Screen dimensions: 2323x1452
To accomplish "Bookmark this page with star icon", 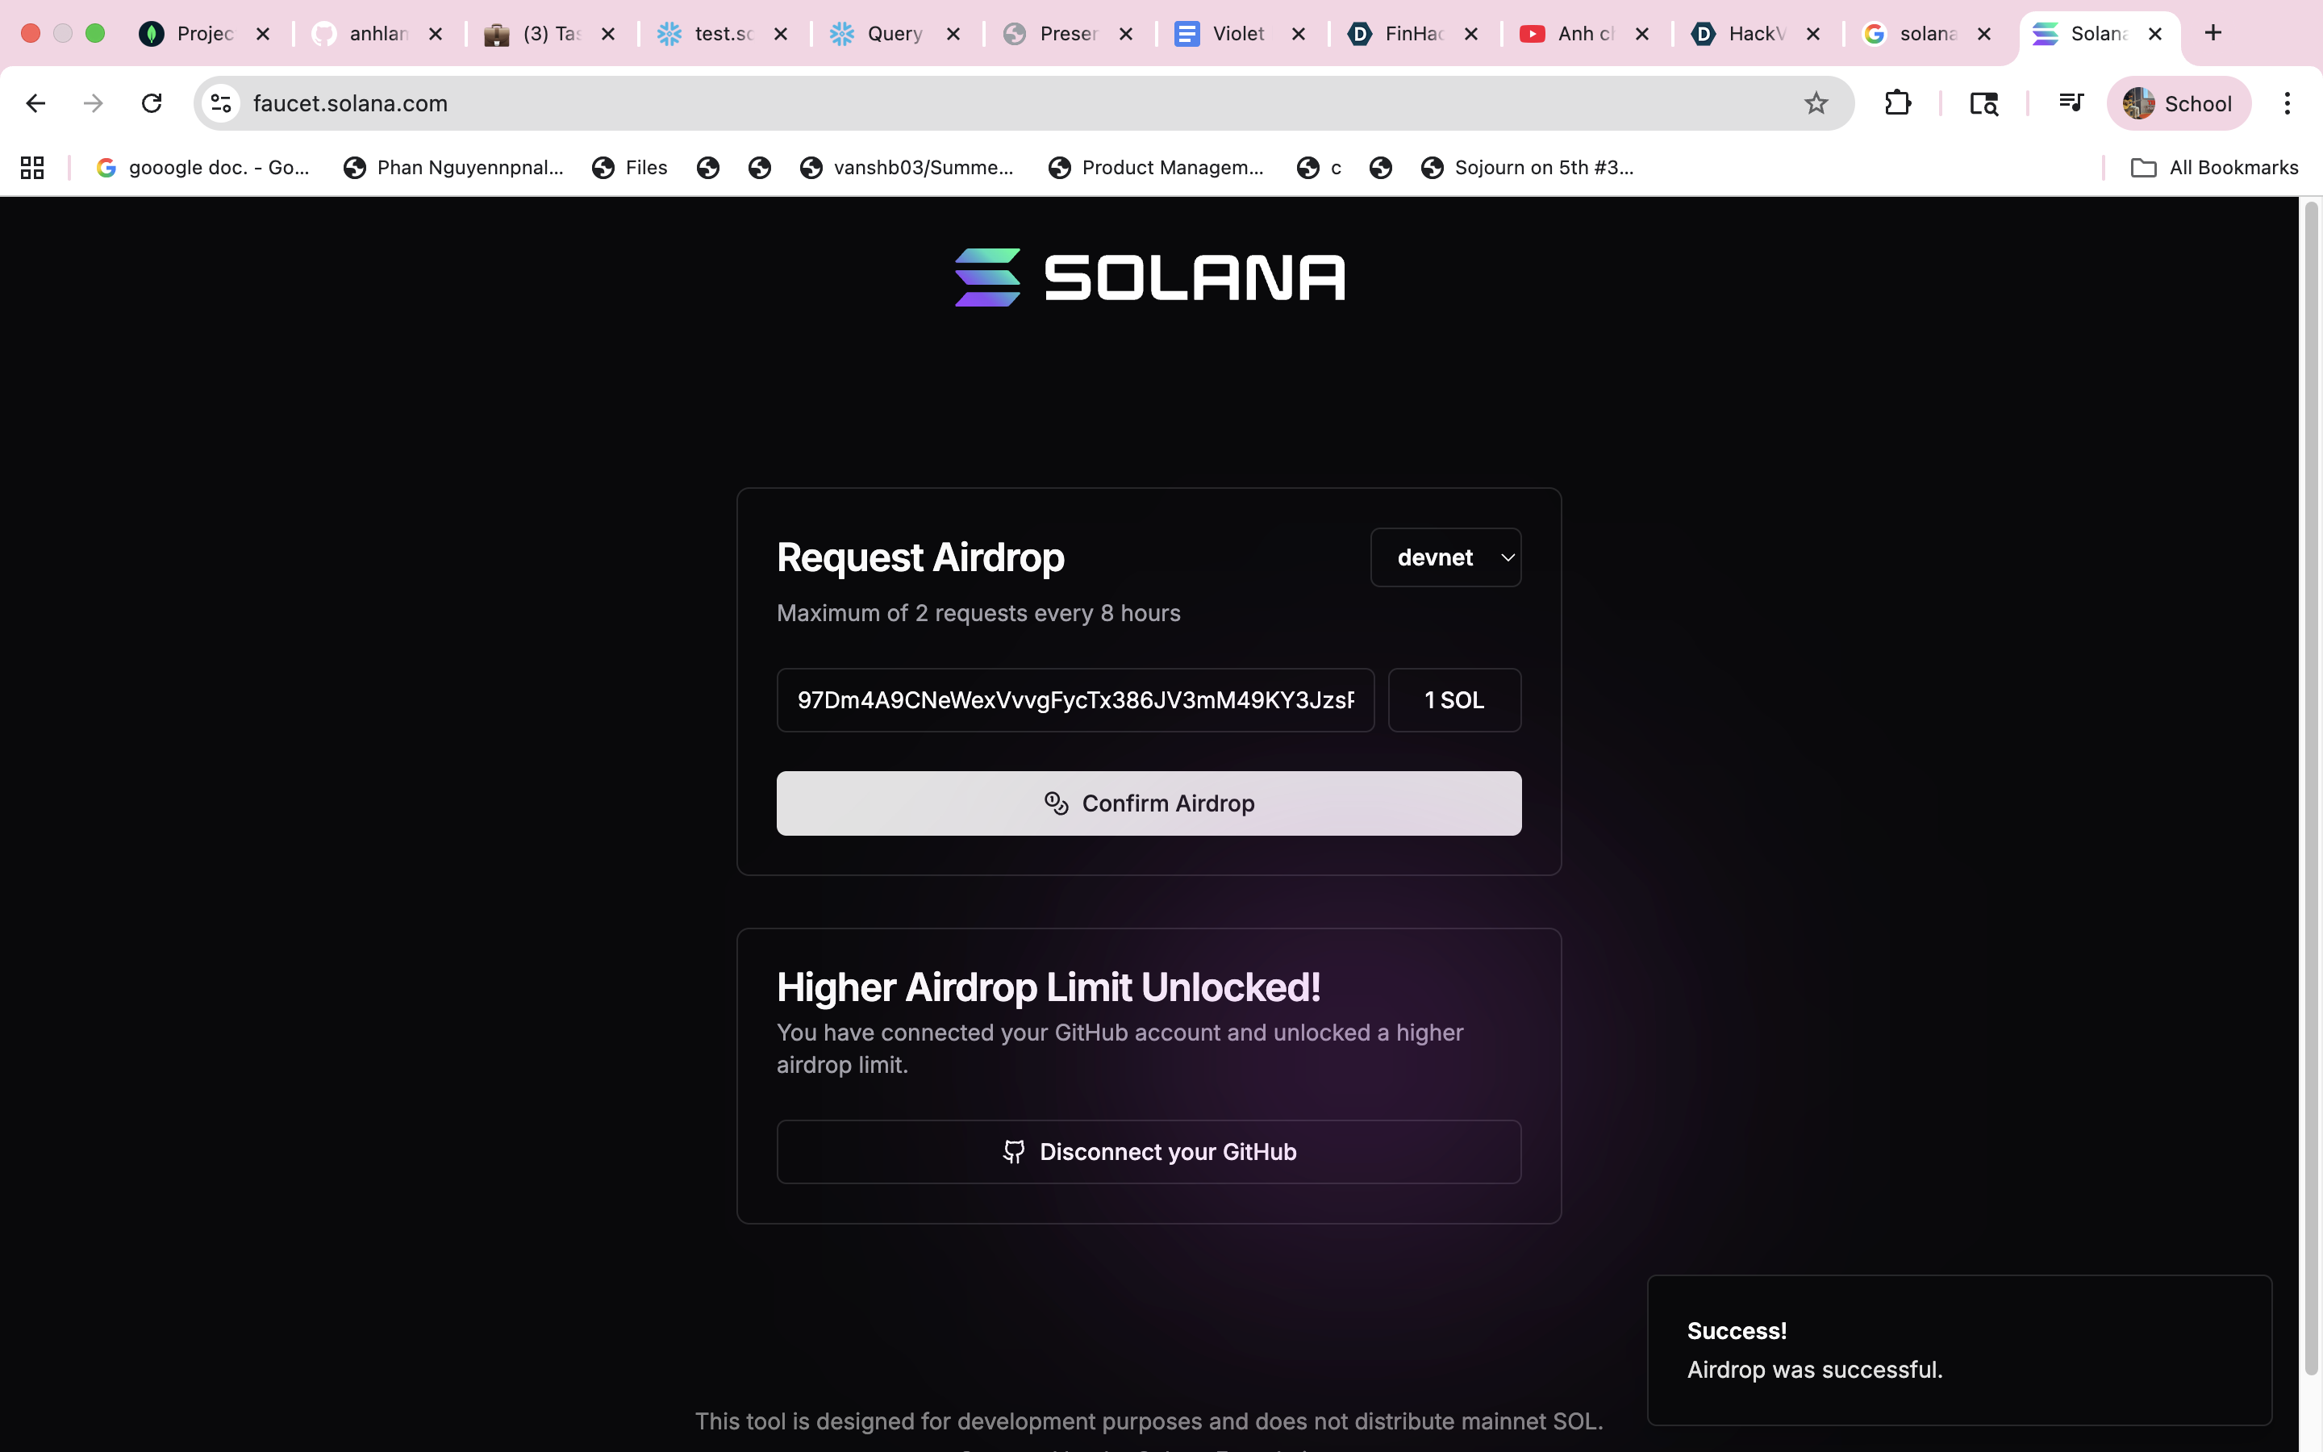I will tap(1815, 102).
